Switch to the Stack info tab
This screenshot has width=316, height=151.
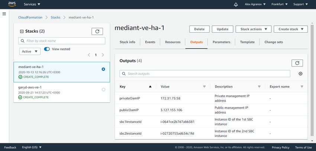(128, 42)
